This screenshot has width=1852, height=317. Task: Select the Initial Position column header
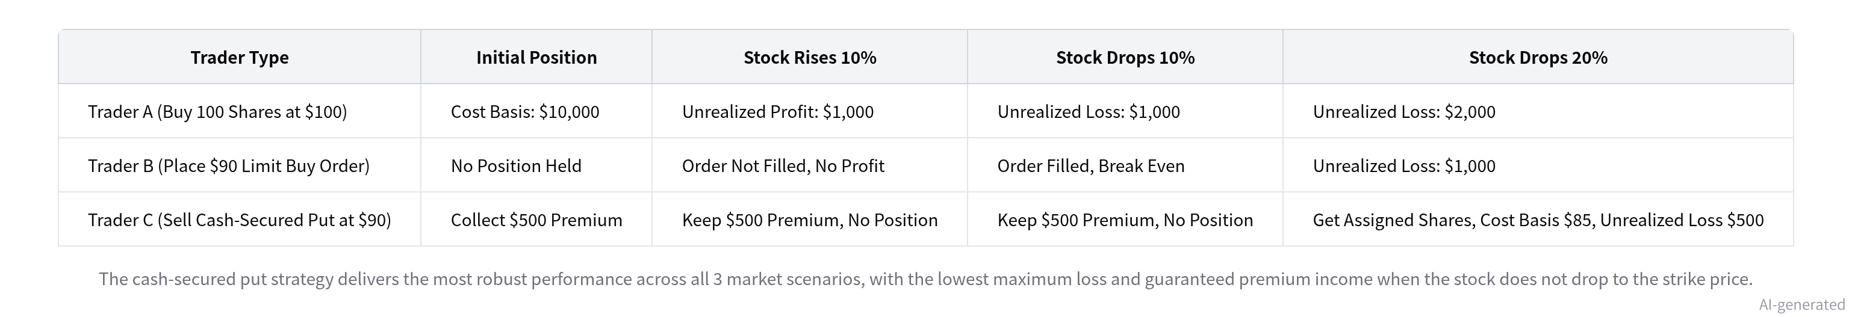[x=536, y=58]
